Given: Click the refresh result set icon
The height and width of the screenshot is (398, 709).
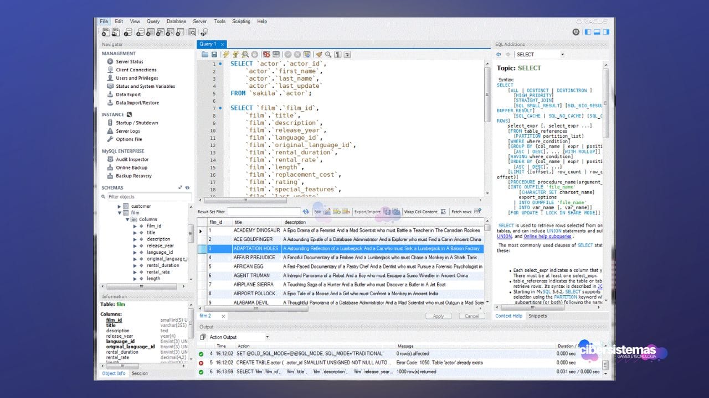Looking at the screenshot, I should coord(306,212).
